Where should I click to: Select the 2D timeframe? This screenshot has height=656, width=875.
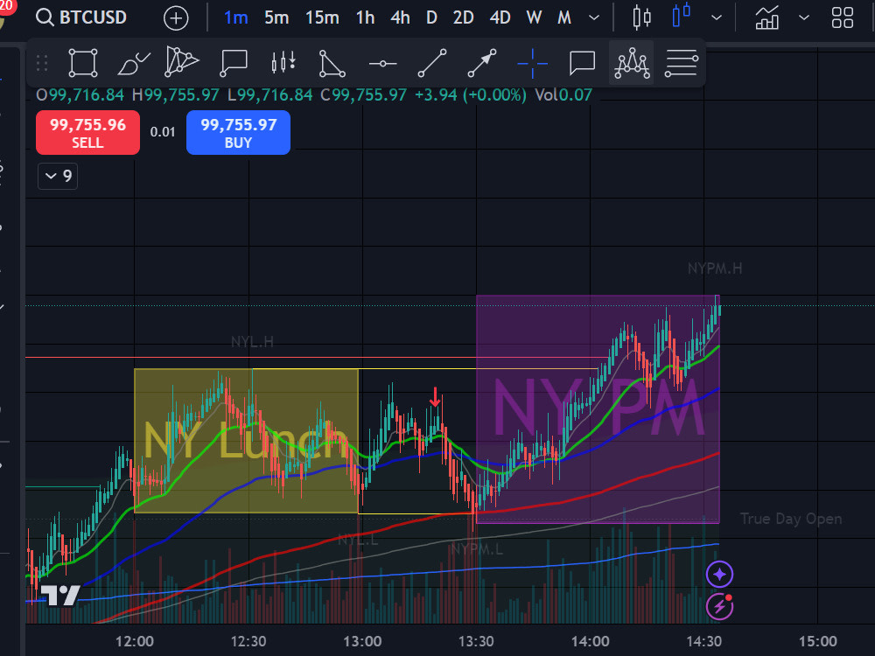coord(463,17)
